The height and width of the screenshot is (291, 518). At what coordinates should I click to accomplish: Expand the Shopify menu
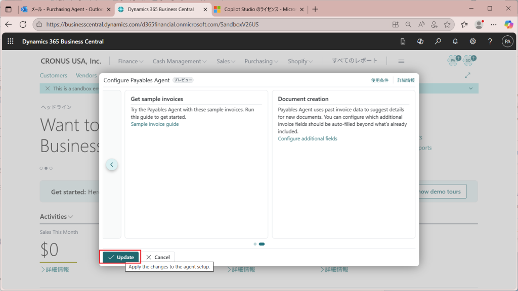point(300,61)
